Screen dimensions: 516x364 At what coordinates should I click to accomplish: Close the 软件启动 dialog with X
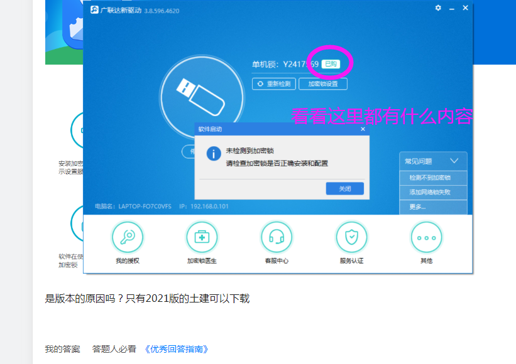[x=363, y=129]
